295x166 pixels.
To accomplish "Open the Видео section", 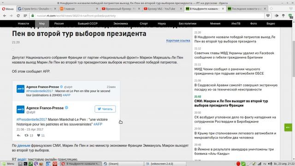I will 271,24.
